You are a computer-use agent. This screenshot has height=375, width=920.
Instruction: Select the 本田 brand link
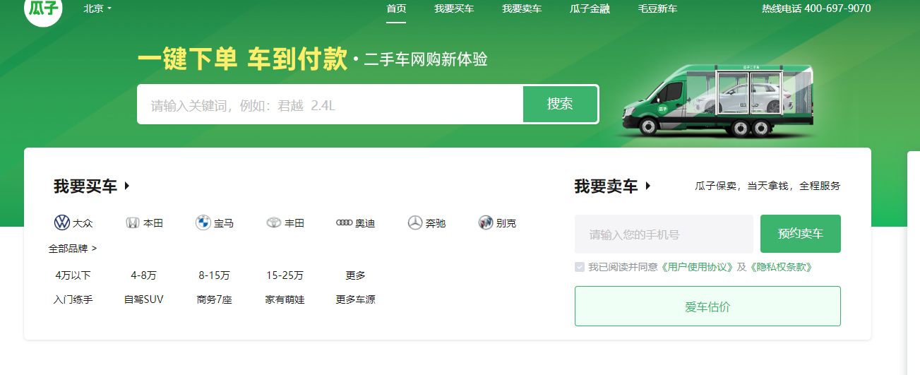[x=153, y=223]
